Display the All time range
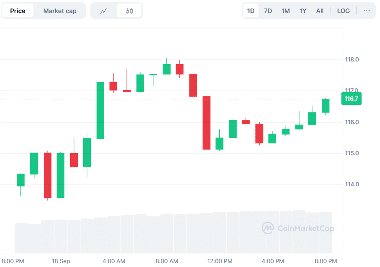The image size is (380, 267). click(x=320, y=11)
